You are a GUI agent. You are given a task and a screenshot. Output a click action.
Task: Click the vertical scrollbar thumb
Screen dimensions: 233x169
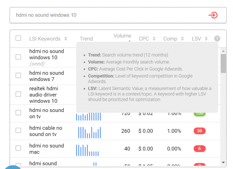[223, 63]
